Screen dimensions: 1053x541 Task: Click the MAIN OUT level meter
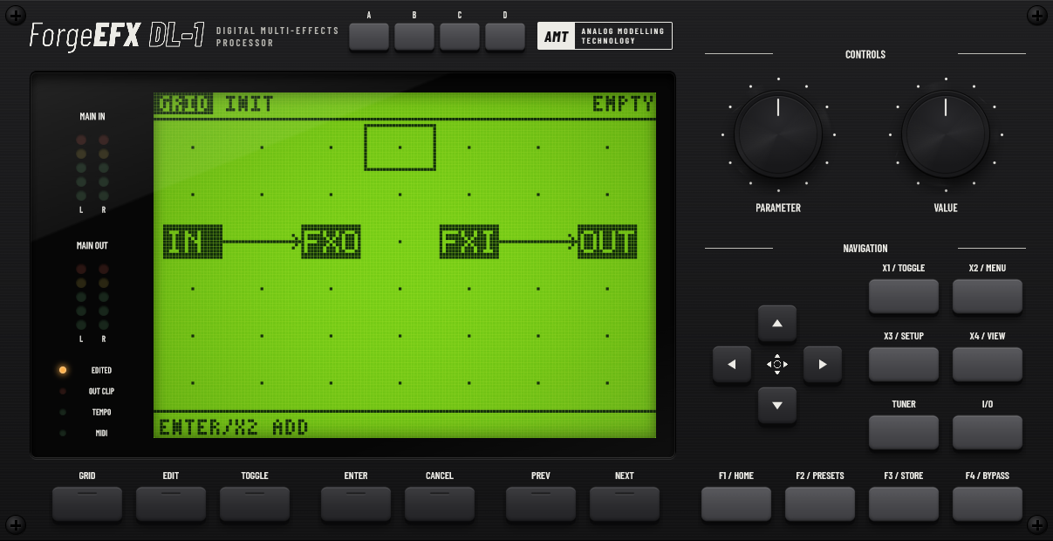[x=92, y=297]
